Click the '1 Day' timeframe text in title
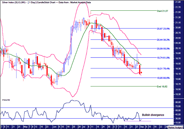The height and width of the screenshot is (129, 184). coord(32,2)
